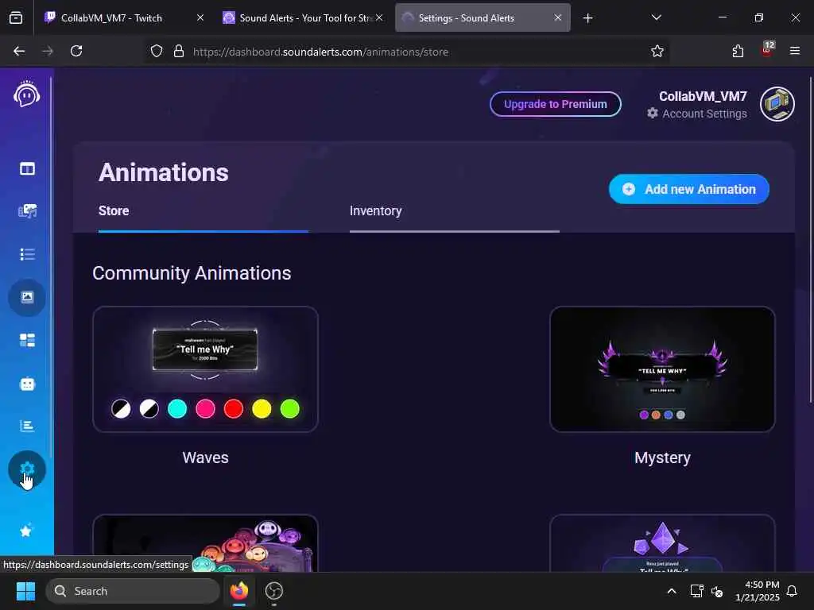Click the Firefox taskbar icon

point(239,591)
